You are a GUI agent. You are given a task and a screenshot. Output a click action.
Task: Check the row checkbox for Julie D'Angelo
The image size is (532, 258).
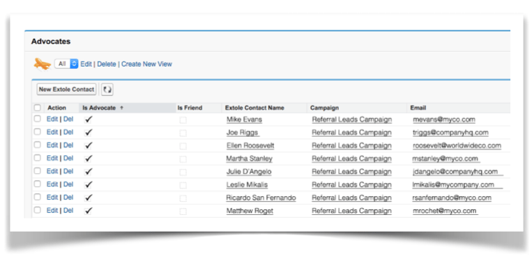pos(38,171)
